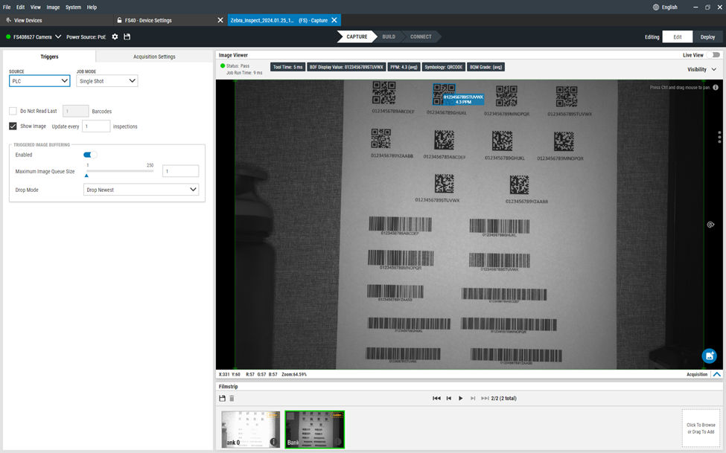This screenshot has width=726, height=453.
Task: Click green status dot for FS408627 Camera
Action: click(8, 36)
